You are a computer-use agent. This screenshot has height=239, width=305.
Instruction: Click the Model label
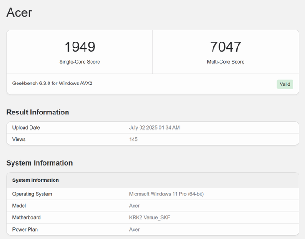click(19, 206)
